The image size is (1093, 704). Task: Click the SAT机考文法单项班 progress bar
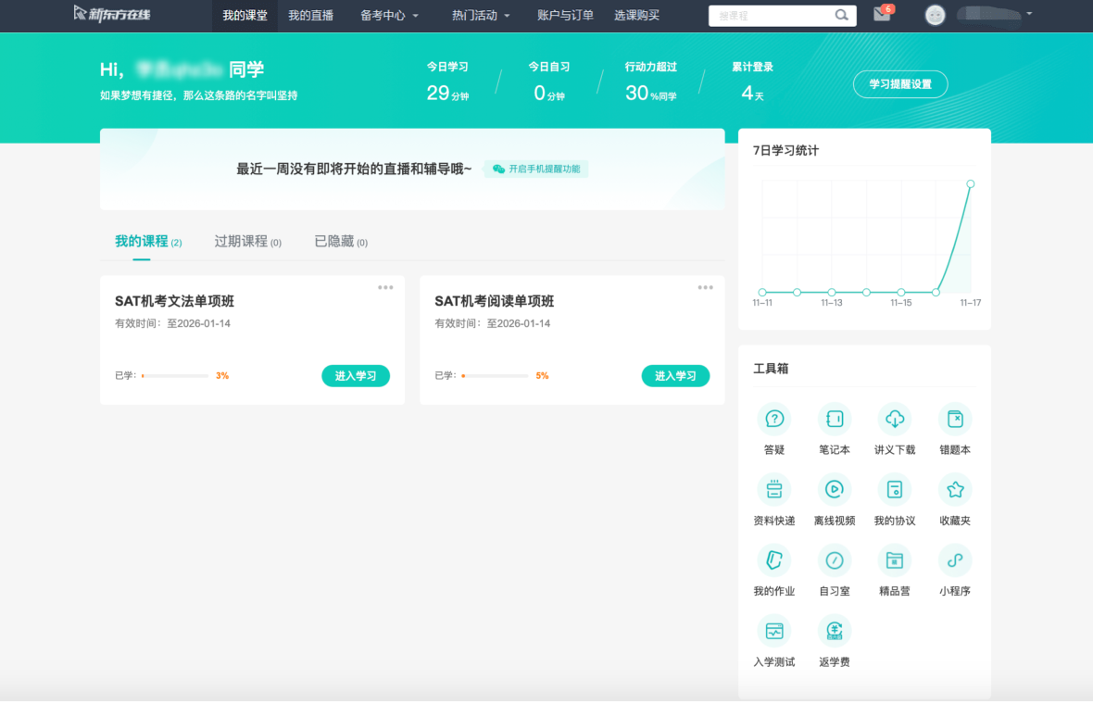click(x=175, y=376)
